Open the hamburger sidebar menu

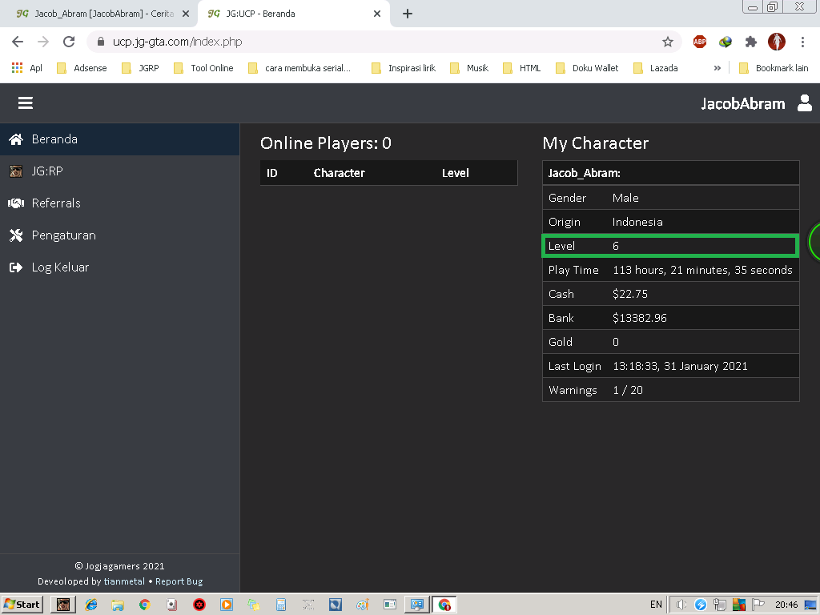[25, 103]
